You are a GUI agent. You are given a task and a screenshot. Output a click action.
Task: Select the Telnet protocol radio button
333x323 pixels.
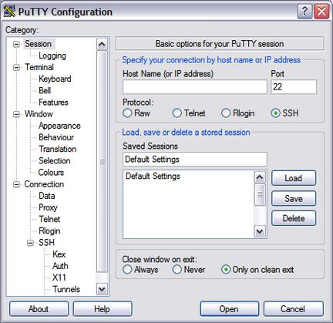177,113
